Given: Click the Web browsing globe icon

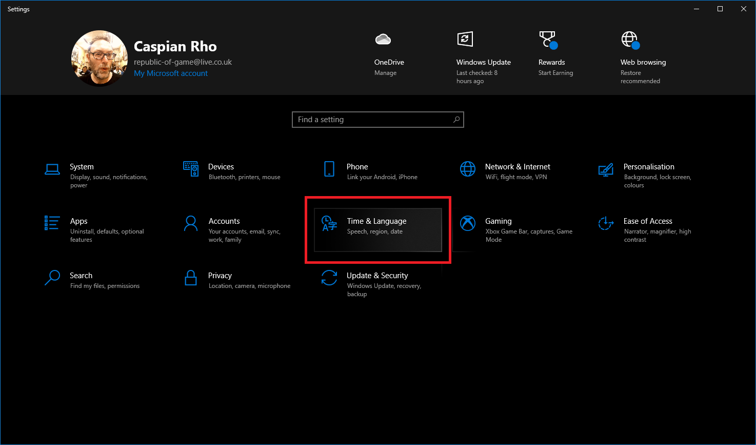Looking at the screenshot, I should 630,40.
